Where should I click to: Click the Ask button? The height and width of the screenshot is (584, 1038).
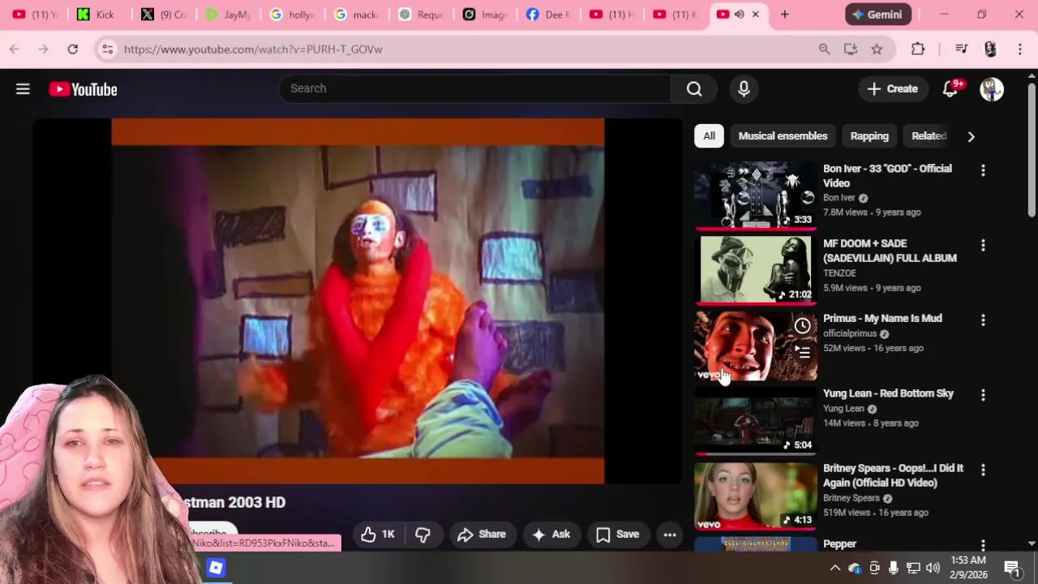click(551, 535)
